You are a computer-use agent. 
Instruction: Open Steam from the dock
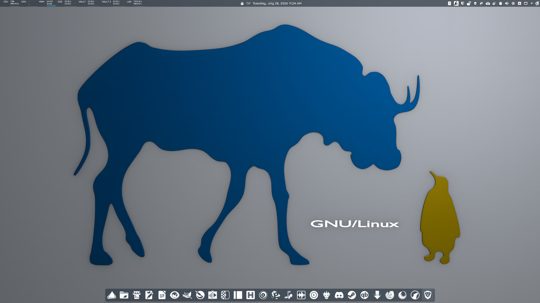(x=352, y=295)
